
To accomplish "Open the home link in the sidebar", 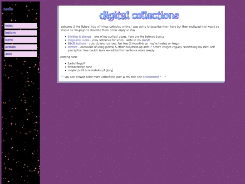I will pyautogui.click(x=8, y=9).
